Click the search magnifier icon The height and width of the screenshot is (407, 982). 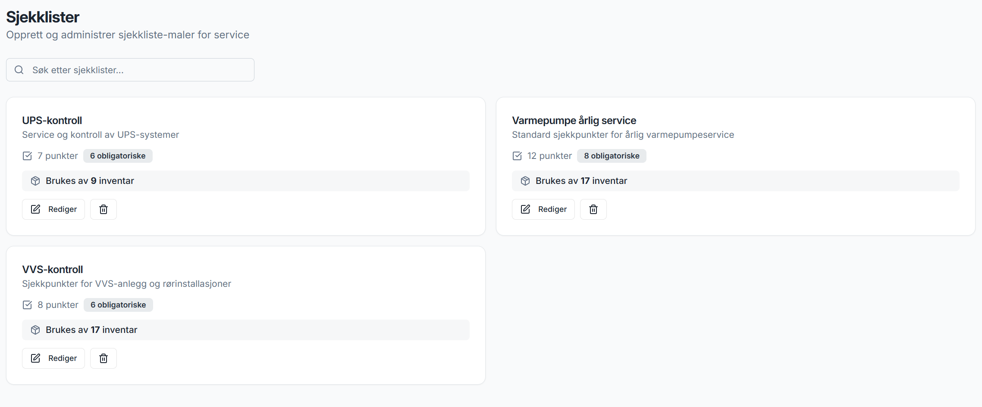[19, 70]
